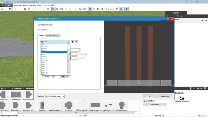The width and height of the screenshot is (208, 117).
Task: Click the triple fast-forward speed button
Action: point(102,9)
